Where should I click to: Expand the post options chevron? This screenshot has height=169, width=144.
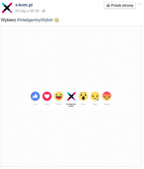click(x=140, y=4)
